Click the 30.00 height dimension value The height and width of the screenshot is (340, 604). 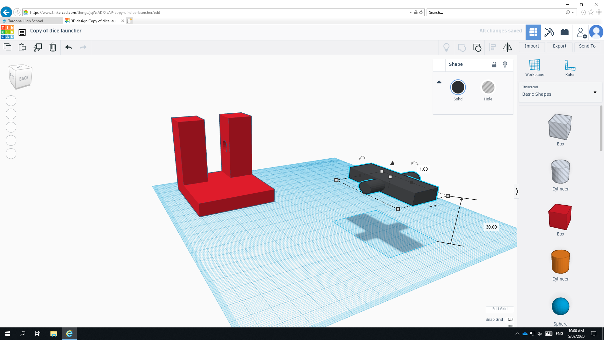(x=491, y=227)
